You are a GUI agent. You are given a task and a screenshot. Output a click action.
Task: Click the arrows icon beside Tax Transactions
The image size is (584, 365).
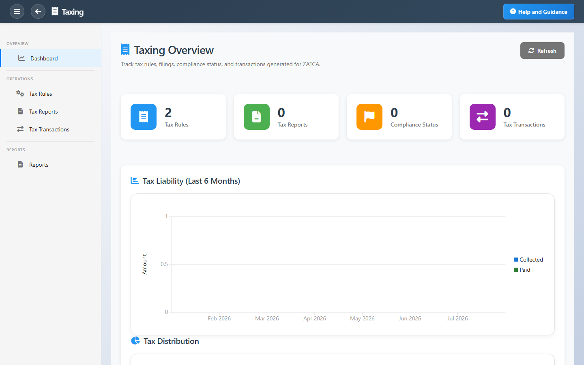(x=20, y=129)
